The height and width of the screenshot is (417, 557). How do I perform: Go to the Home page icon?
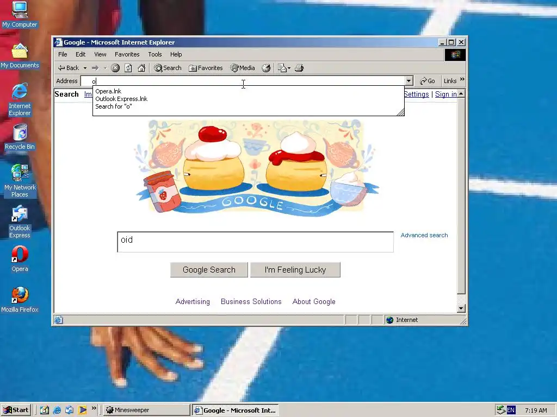(x=141, y=68)
